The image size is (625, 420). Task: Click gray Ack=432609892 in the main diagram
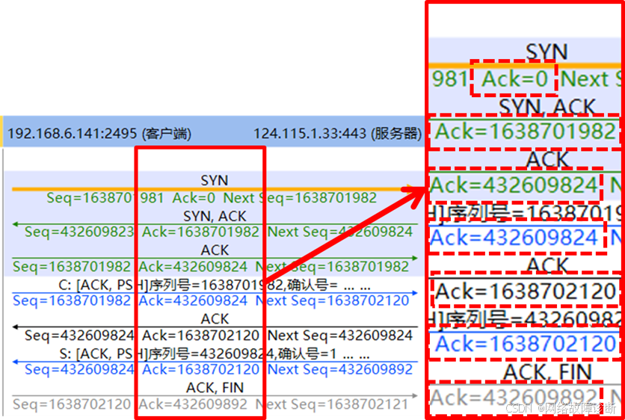click(194, 404)
